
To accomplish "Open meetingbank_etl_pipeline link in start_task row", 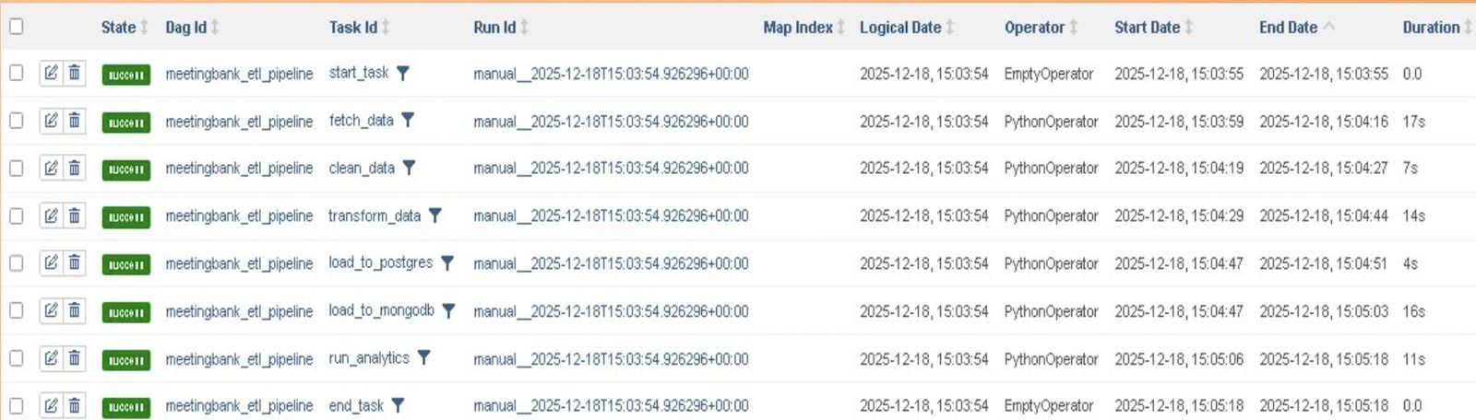I will coord(239,74).
